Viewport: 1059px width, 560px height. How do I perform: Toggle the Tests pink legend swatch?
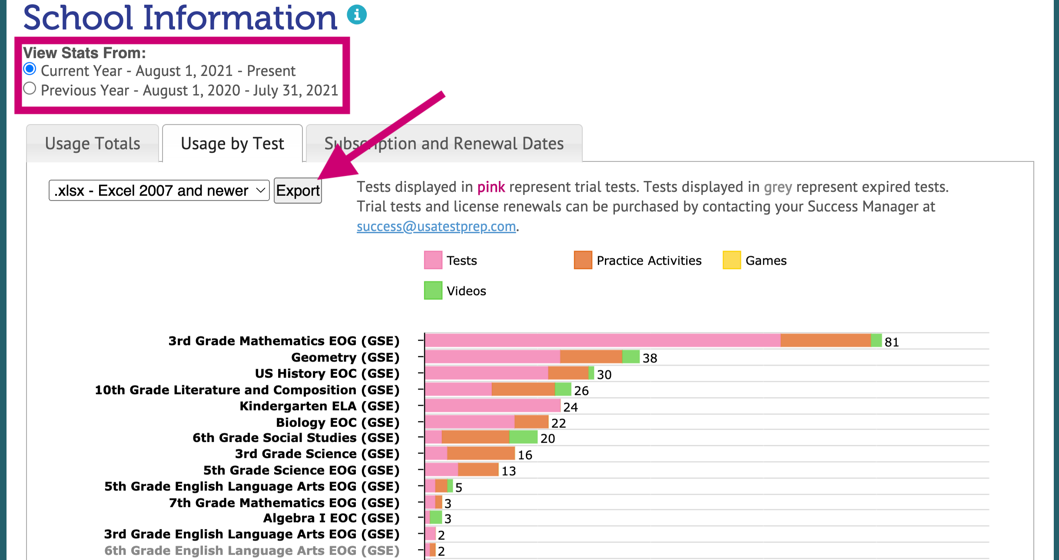[433, 260]
